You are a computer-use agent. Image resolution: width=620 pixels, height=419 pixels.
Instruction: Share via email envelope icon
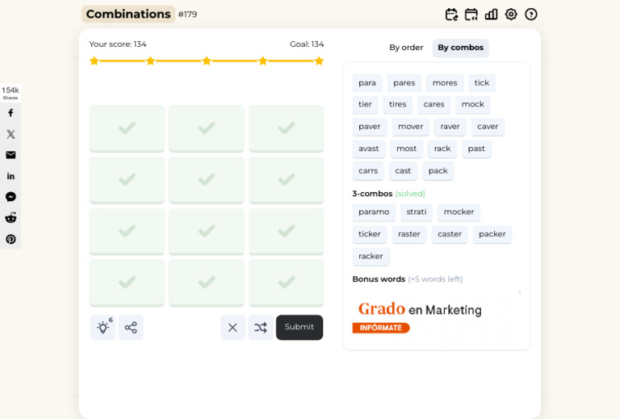tap(10, 155)
